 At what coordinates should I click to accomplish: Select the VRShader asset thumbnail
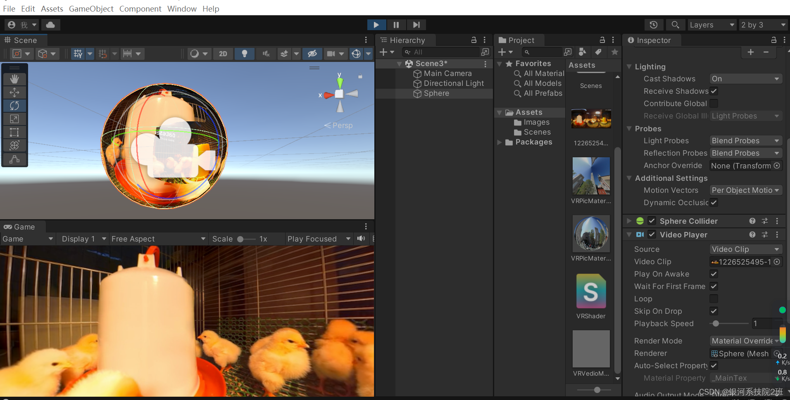(x=590, y=291)
